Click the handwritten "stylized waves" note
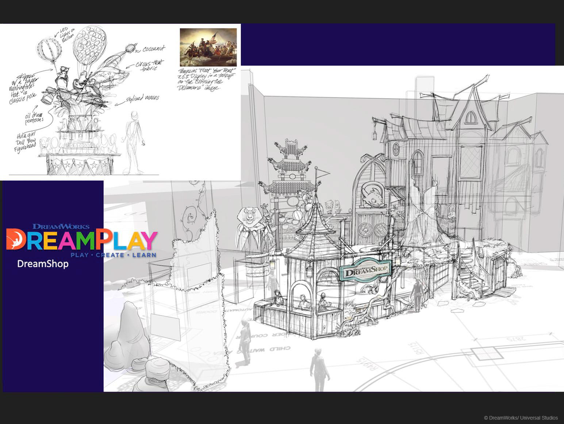The height and width of the screenshot is (424, 564). (x=143, y=99)
